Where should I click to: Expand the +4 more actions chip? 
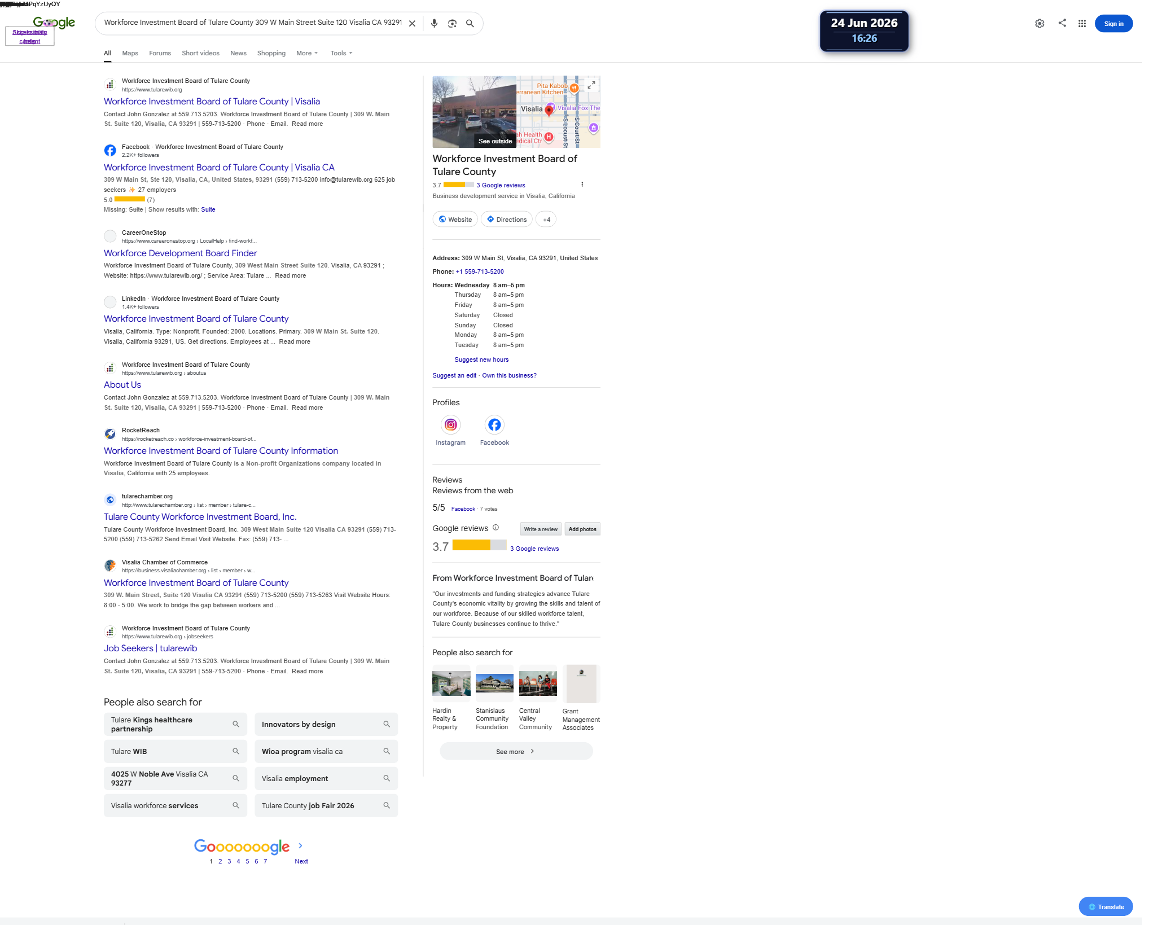[x=546, y=220]
